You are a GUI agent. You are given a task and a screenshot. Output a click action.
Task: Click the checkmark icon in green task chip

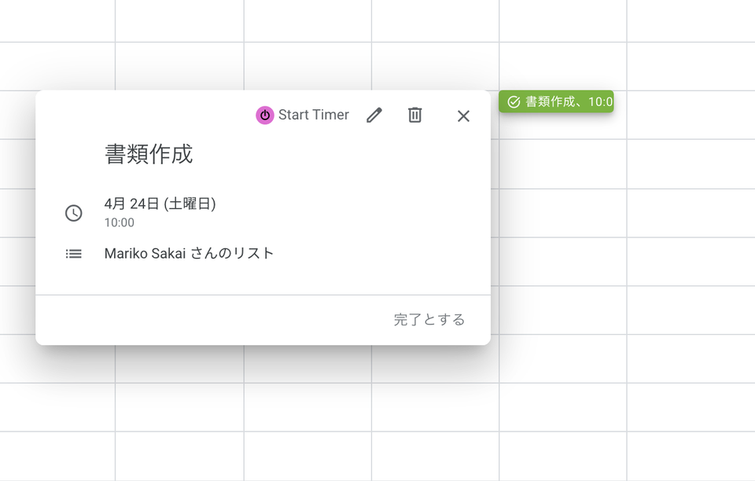tap(514, 102)
